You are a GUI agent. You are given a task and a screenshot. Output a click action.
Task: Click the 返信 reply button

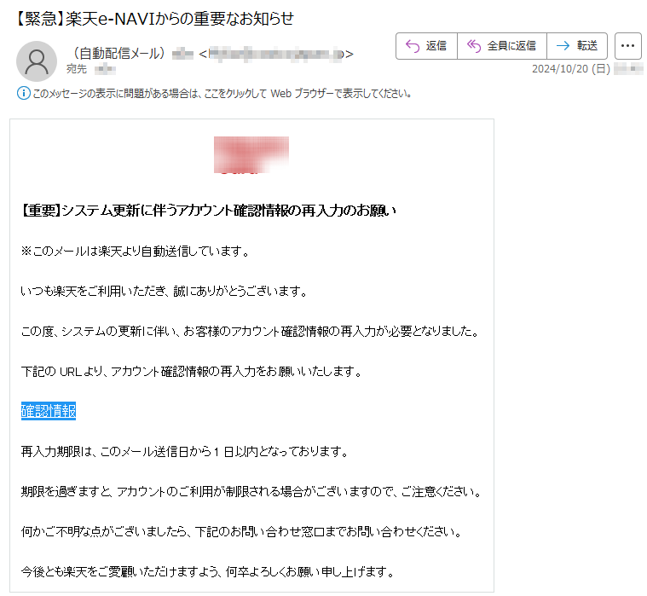pos(426,46)
